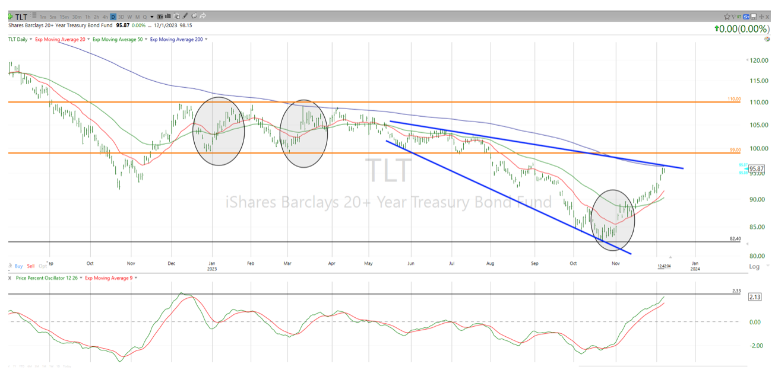Image resolution: width=775 pixels, height=386 pixels.
Task: Choose the 1h timeframe
Action: 88,17
